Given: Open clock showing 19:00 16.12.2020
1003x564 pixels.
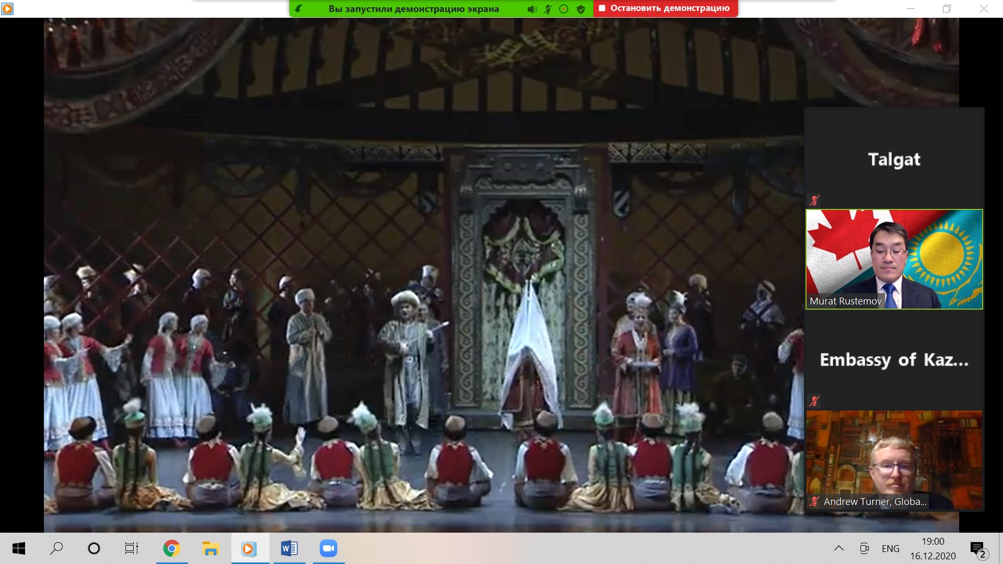Looking at the screenshot, I should (x=933, y=549).
